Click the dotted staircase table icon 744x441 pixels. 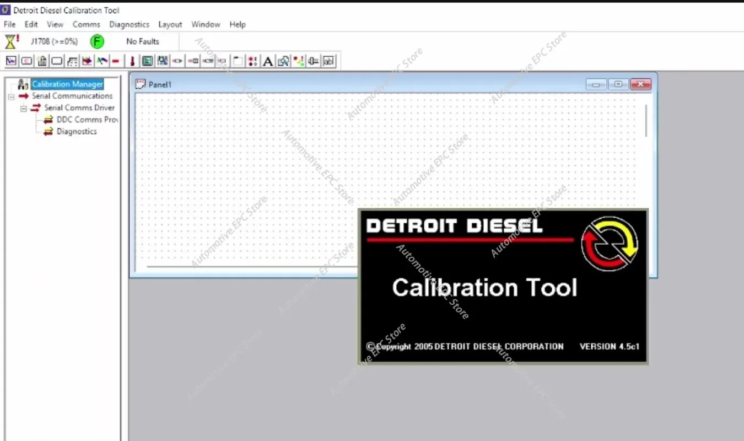tap(72, 61)
